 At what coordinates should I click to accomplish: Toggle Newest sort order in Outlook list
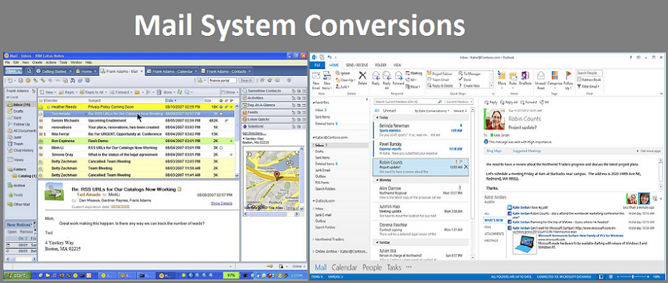point(459,110)
